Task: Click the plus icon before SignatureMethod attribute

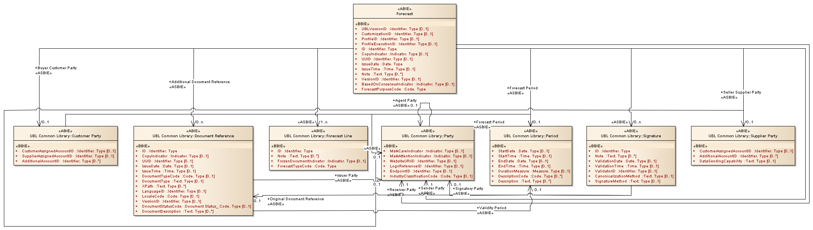Action: tap(590, 181)
